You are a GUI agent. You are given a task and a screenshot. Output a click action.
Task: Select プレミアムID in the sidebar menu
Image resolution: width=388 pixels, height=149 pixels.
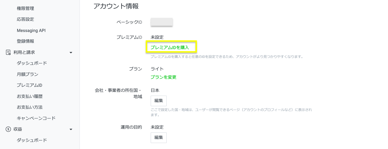point(29,85)
